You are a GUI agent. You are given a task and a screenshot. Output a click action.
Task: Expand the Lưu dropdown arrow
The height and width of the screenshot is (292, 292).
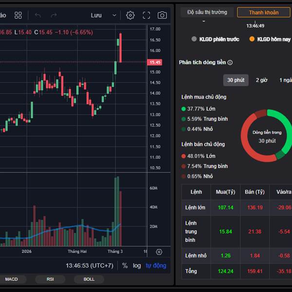click(x=114, y=15)
